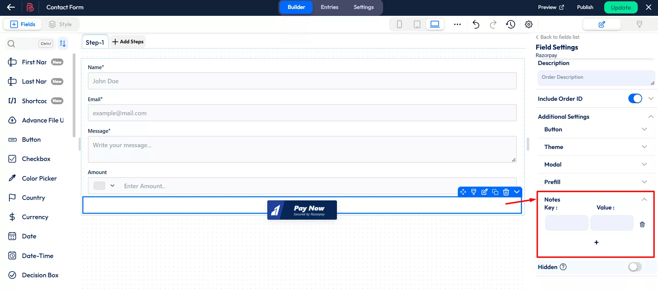Viewport: 658px width, 290px height.
Task: Click the Message textarea
Action: tap(302, 149)
